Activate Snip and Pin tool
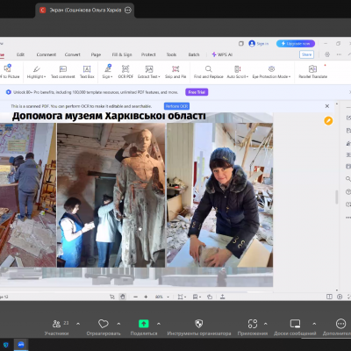 coord(175,72)
